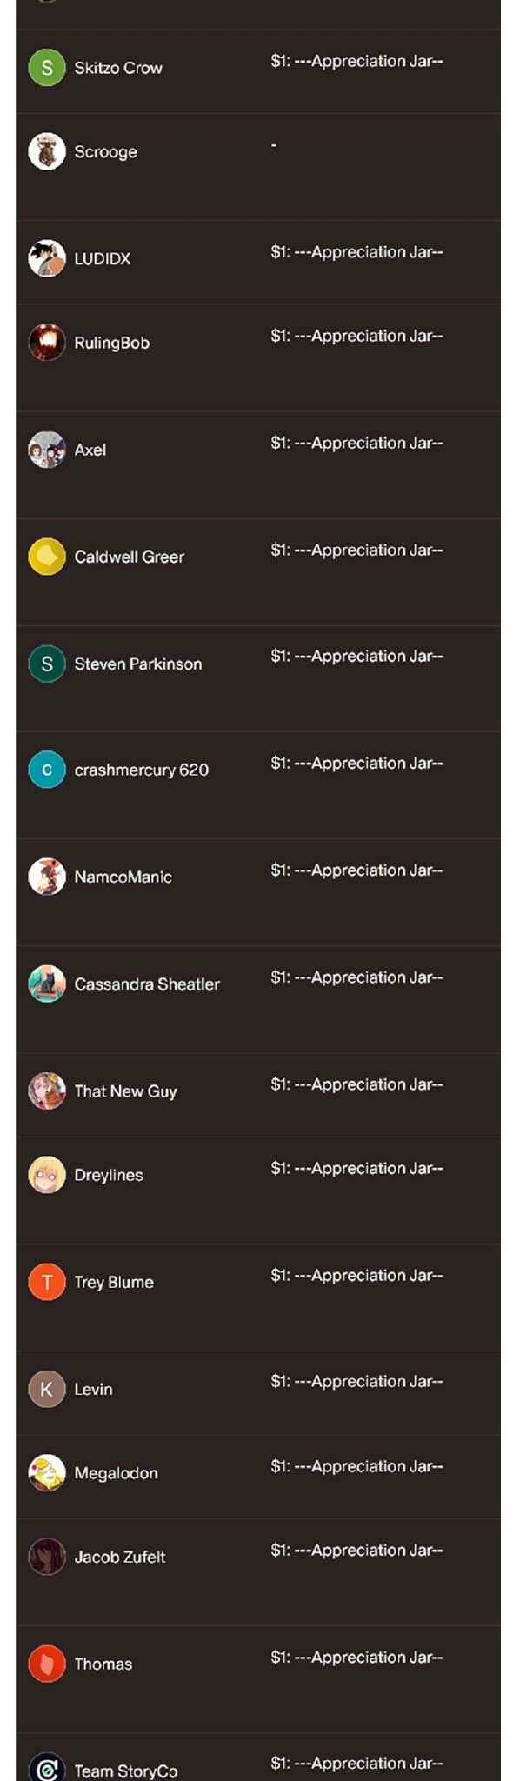The height and width of the screenshot is (1781, 513).
Task: Click Thomas's red avatar icon
Action: point(47,1664)
